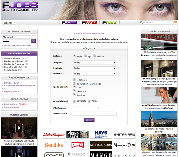Play the Giambattista Valli video

tap(19, 128)
